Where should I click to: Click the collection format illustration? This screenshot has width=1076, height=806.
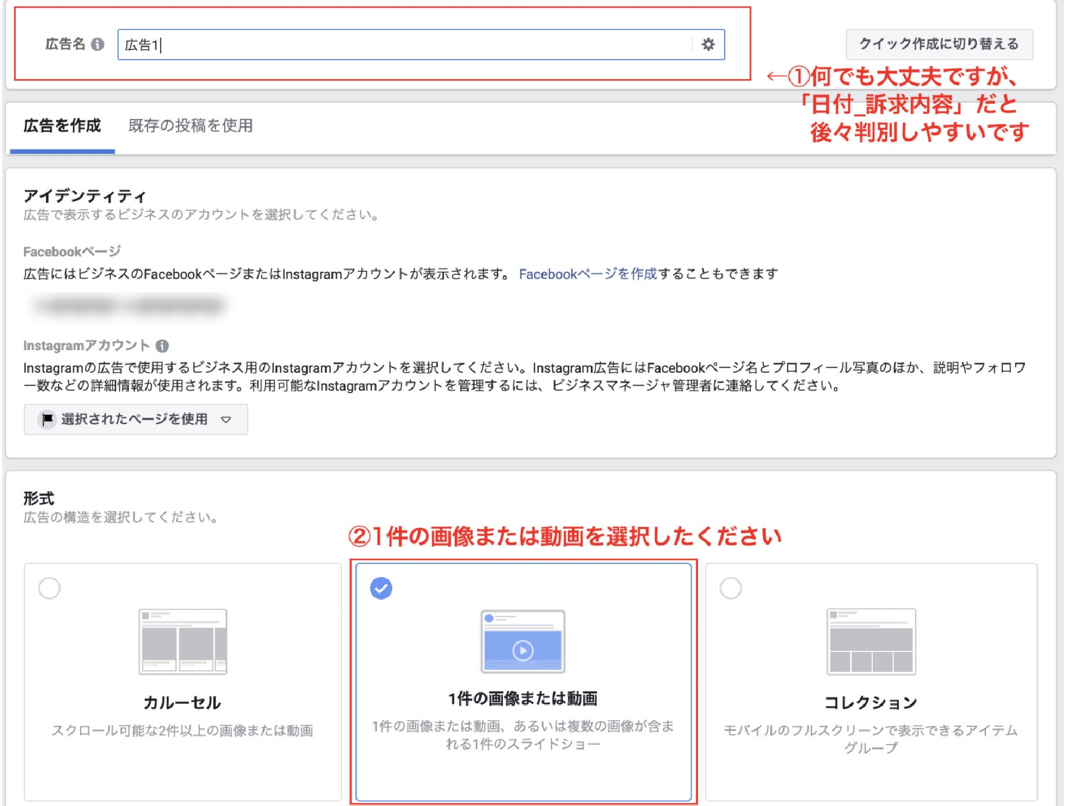coord(871,641)
